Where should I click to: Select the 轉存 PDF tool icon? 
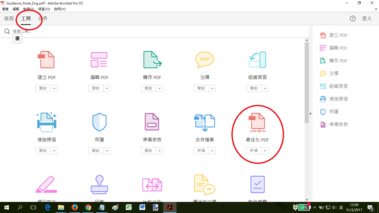tap(152, 60)
